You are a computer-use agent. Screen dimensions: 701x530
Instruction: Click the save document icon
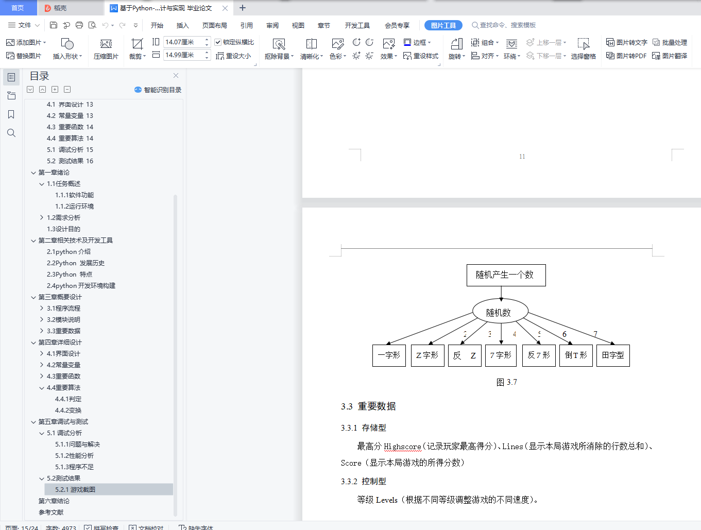pos(54,25)
